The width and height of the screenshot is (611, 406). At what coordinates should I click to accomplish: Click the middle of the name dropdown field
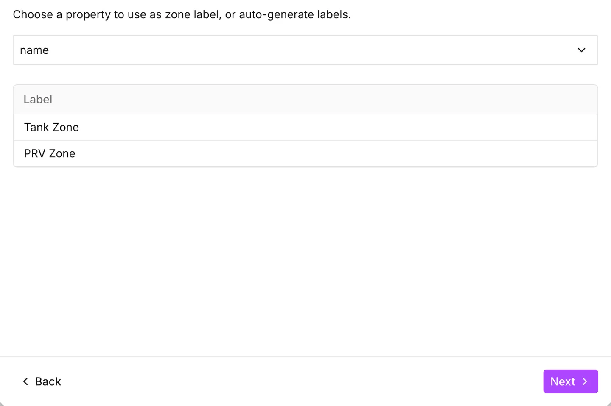[x=305, y=50]
